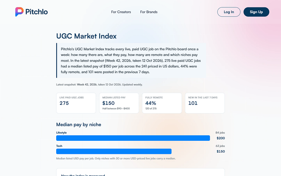Click the Median pay by niche heading

coord(79,125)
